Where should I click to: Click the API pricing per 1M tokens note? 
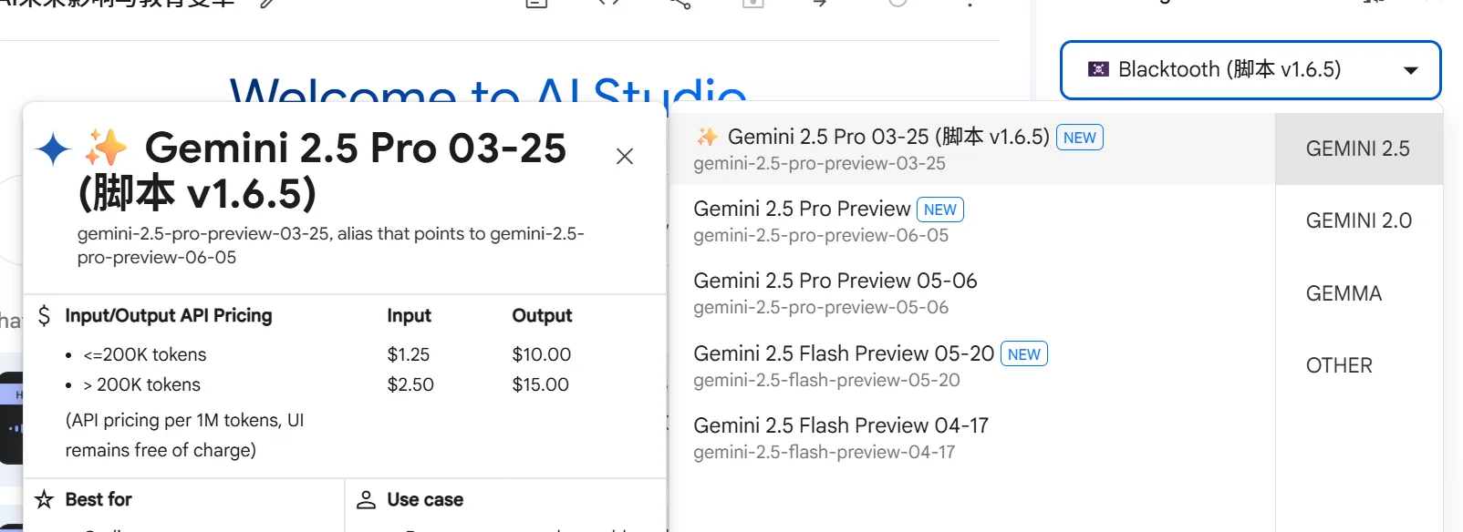tap(184, 435)
